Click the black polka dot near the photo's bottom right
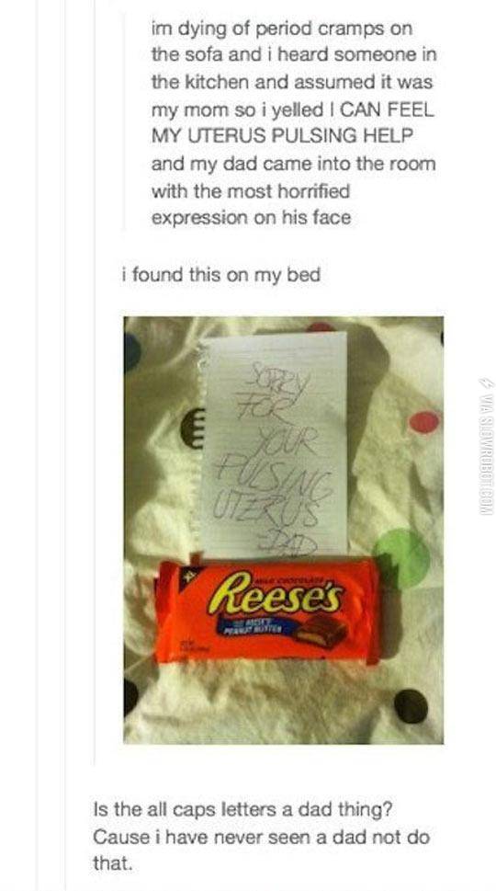This screenshot has width=496, height=891. tap(411, 707)
